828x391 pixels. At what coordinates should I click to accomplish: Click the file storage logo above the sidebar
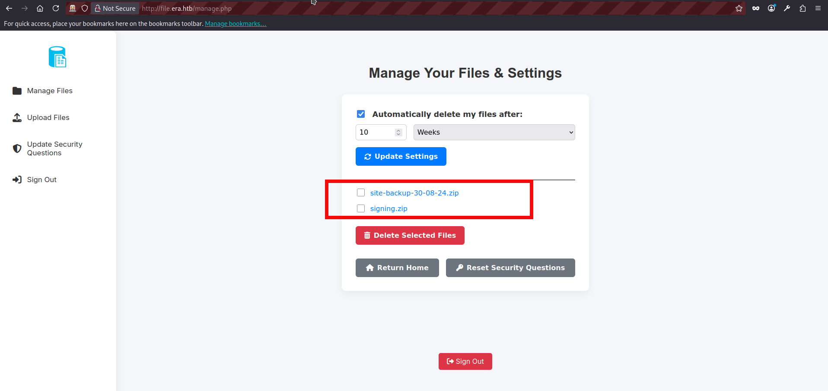point(57,57)
